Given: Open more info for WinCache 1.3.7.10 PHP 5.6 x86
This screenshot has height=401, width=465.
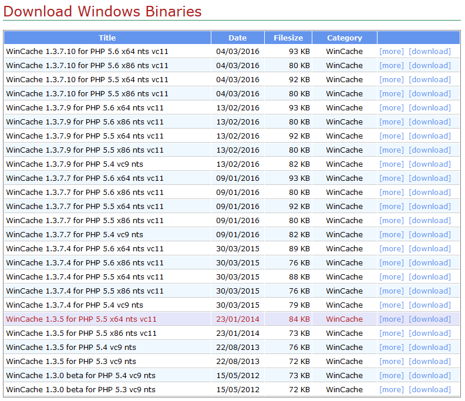Looking at the screenshot, I should click(x=392, y=66).
